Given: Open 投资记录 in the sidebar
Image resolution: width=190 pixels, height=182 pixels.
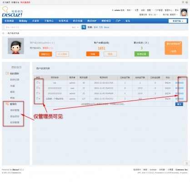Looking at the screenshot, I should (15, 80).
